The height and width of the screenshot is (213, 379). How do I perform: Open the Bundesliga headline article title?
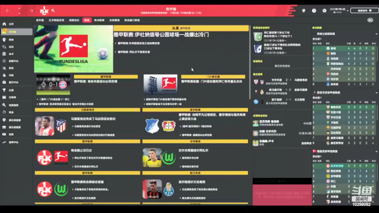(161, 35)
